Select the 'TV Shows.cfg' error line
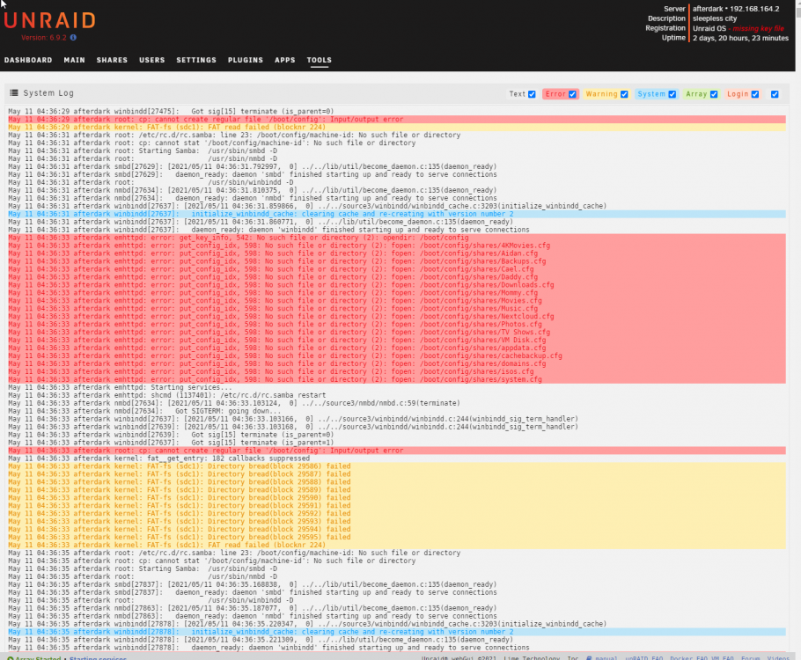 point(396,333)
